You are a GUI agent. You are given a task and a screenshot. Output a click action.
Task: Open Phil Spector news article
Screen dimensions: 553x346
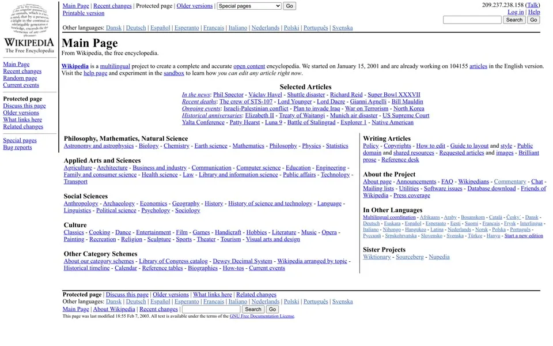[x=228, y=95]
